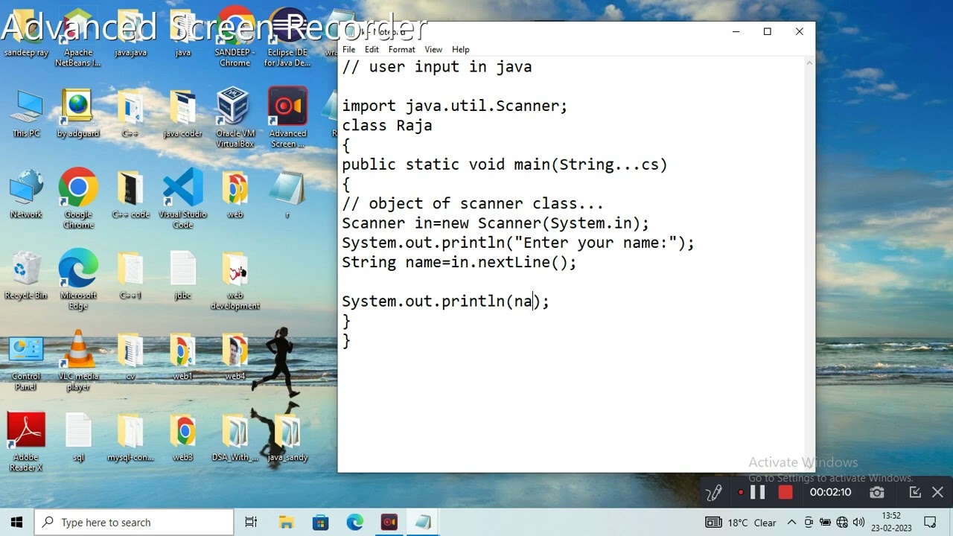Select the SANDEEP - Chrome desktop shortcut
Screen dimensions: 953x536
pos(235,39)
